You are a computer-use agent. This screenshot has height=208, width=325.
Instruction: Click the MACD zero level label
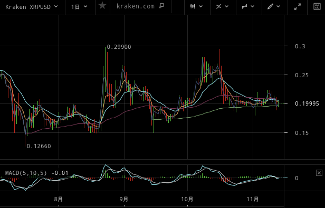click(297, 178)
